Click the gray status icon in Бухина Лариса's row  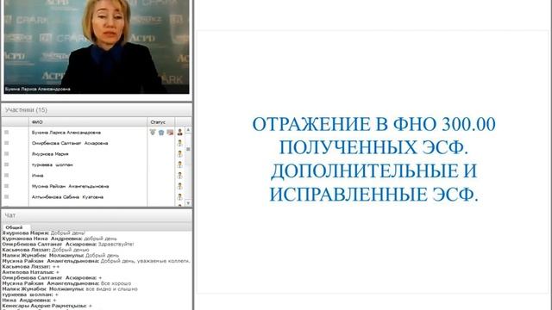153,132
